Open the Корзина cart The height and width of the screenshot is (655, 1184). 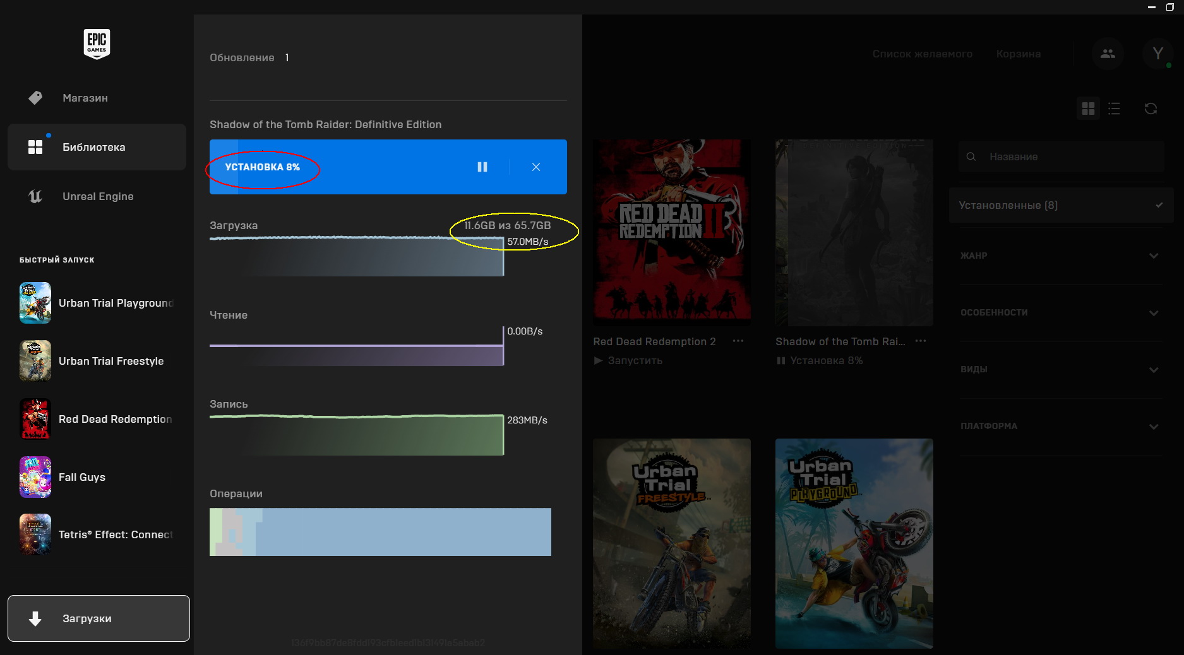coord(1019,54)
